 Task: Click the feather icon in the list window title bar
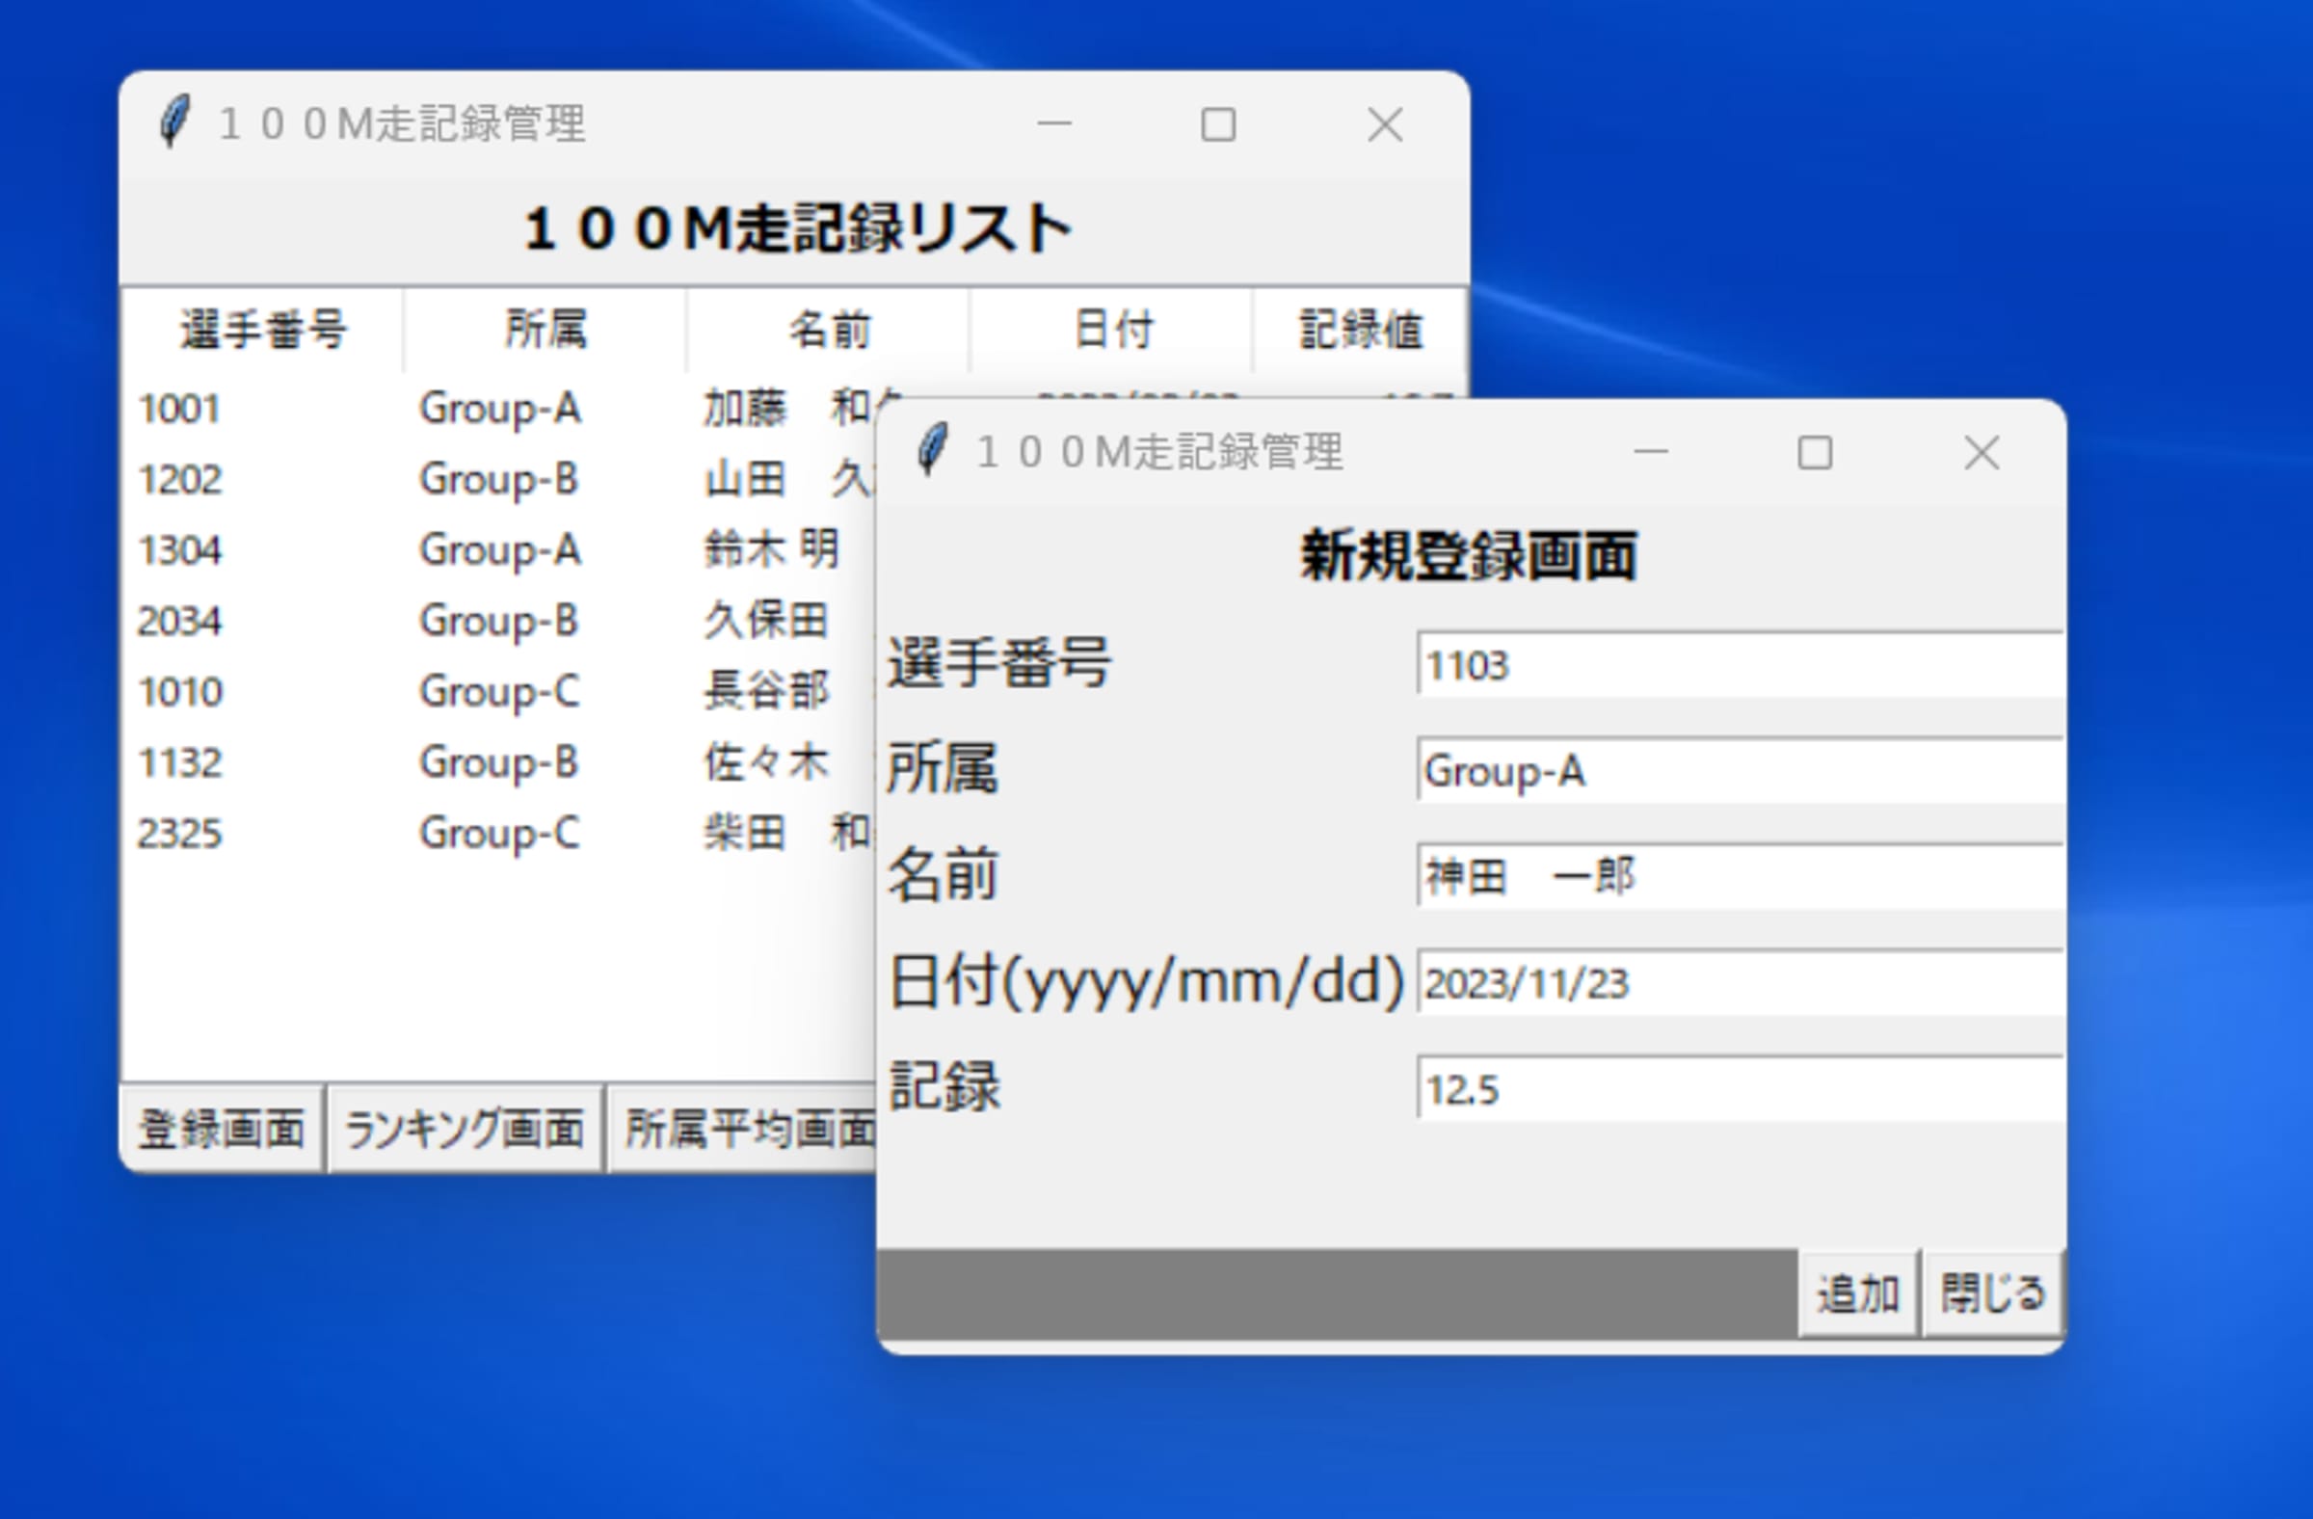tap(175, 122)
